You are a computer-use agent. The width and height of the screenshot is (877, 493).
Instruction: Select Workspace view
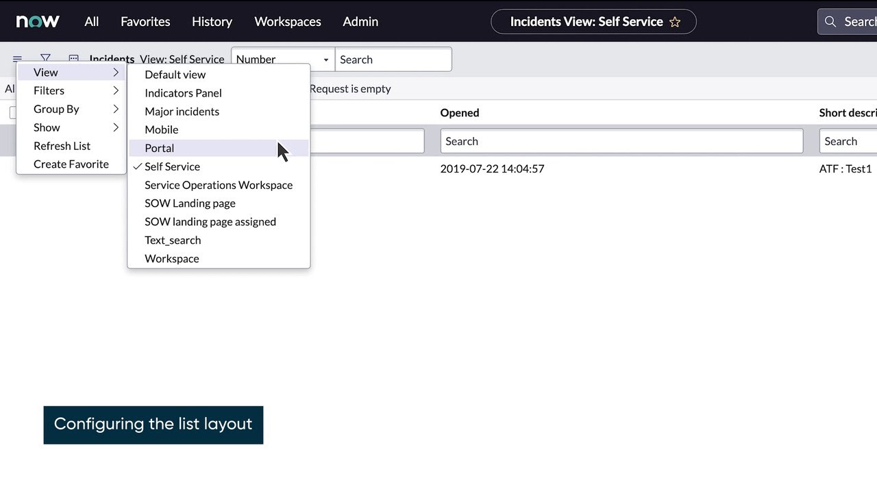click(x=219, y=259)
